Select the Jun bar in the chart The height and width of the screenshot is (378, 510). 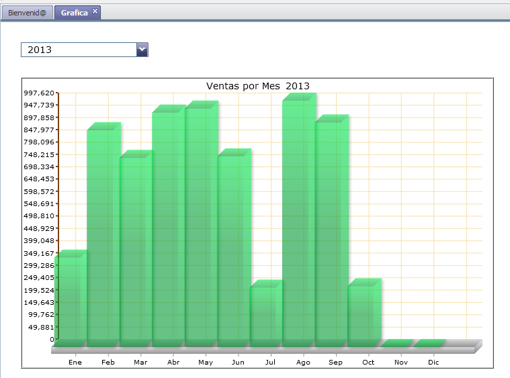coord(232,248)
